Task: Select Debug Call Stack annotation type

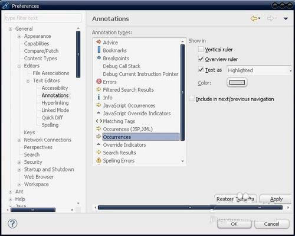Action: click(122, 66)
